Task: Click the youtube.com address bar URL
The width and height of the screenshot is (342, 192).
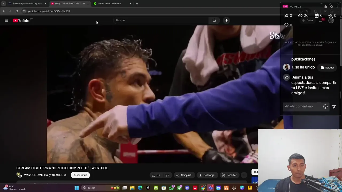Action: [49, 11]
